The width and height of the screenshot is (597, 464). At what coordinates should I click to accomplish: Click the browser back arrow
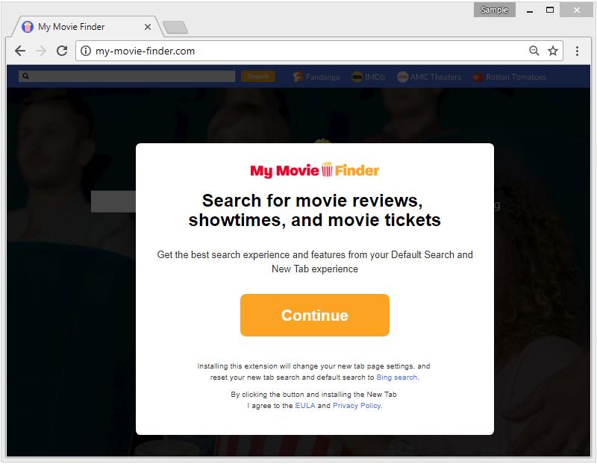[20, 51]
